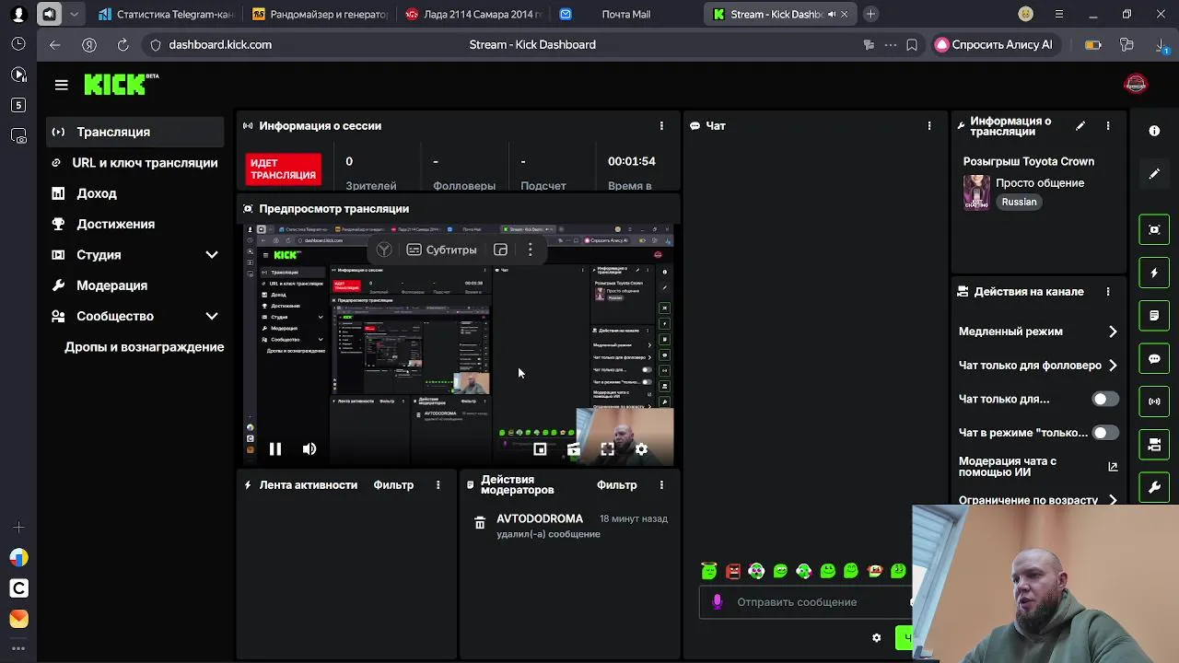Click the note document icon in right rail
The width and height of the screenshot is (1179, 663).
point(1154,316)
